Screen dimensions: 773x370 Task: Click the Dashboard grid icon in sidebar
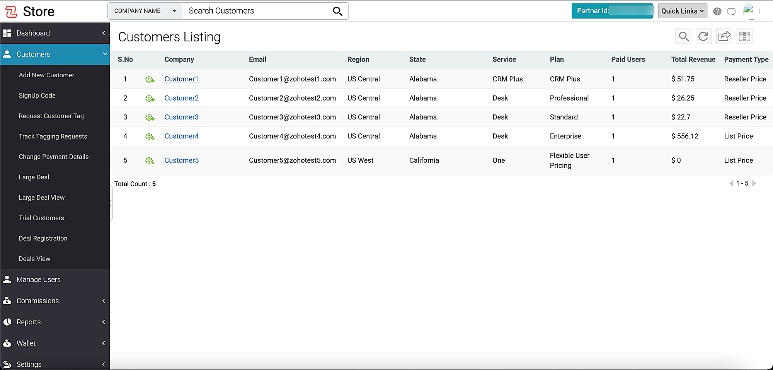(7, 33)
